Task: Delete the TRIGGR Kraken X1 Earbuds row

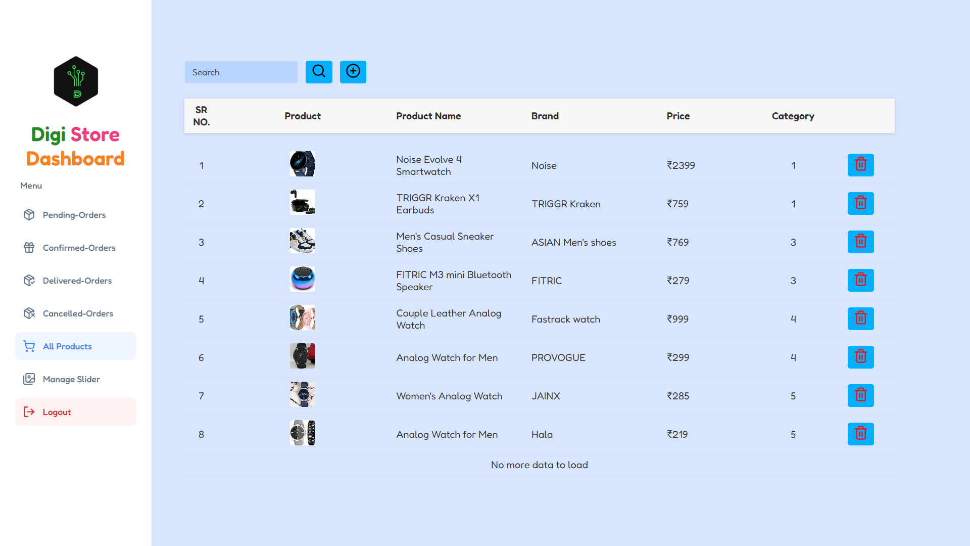Action: pyautogui.click(x=861, y=204)
